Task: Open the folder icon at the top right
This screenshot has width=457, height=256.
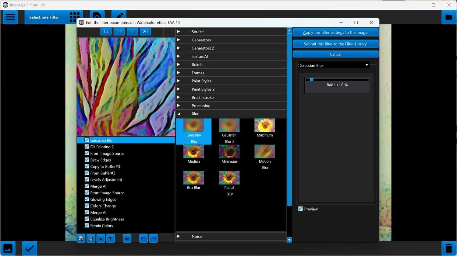Action: coord(448,17)
